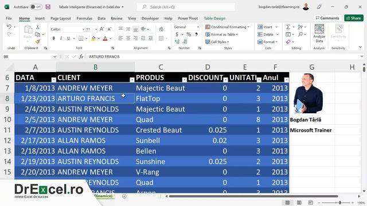Open the Font name dropdown

pyautogui.click(x=83, y=29)
